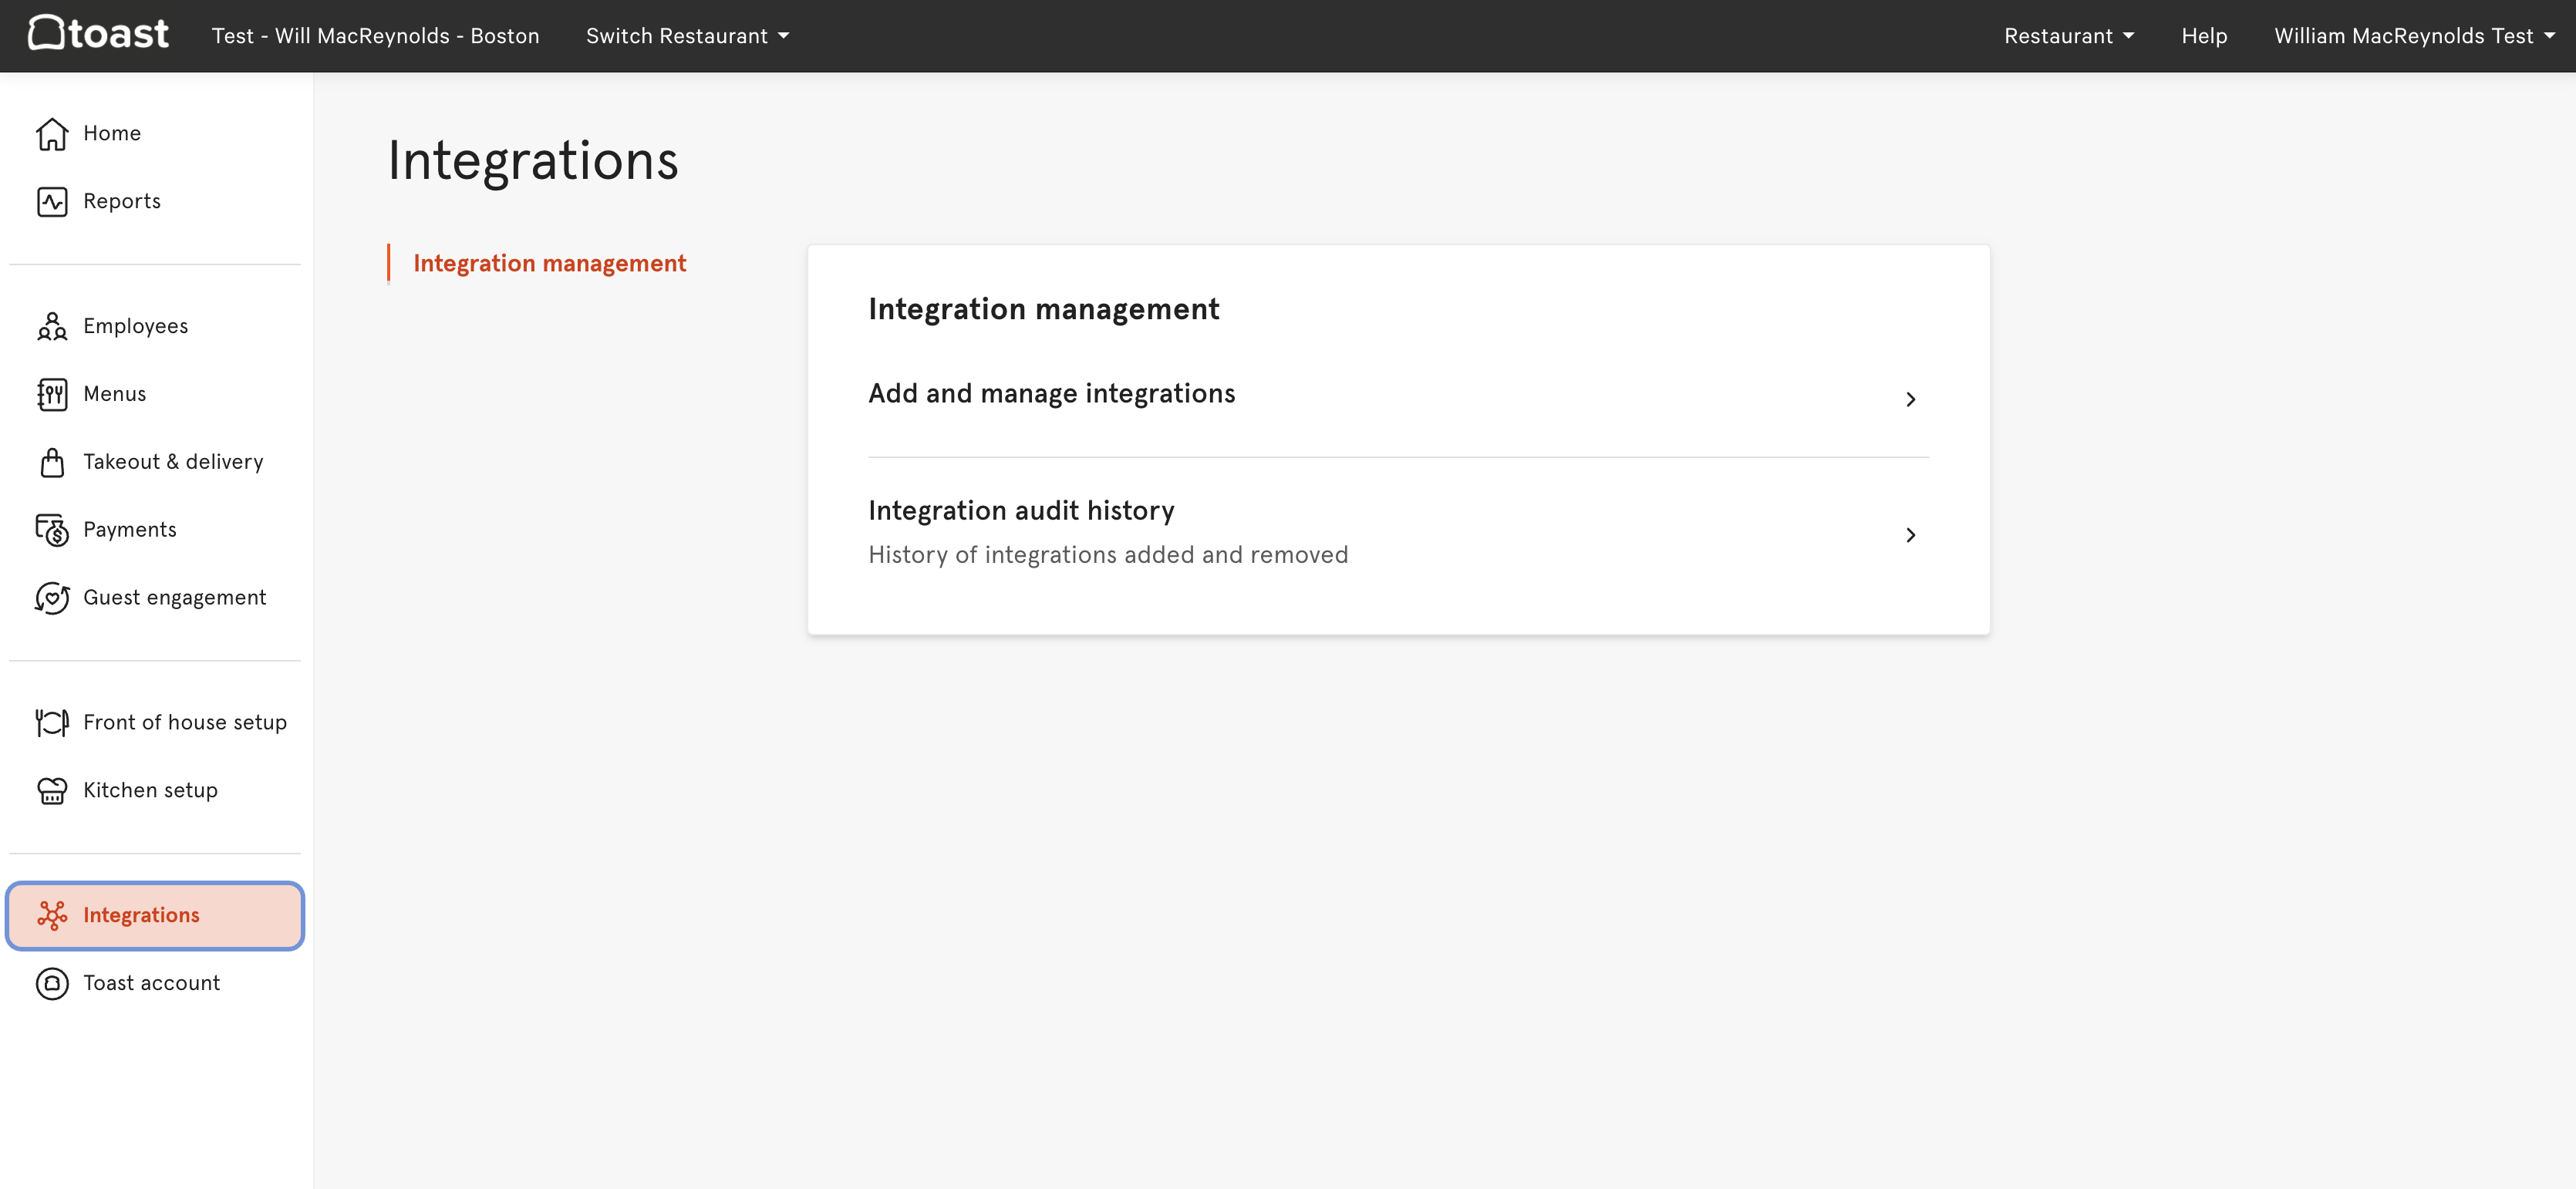The width and height of the screenshot is (2576, 1189).
Task: Open the Switch Restaurant dropdown
Action: pos(687,36)
